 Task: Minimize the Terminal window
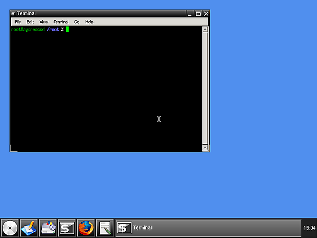(x=189, y=14)
